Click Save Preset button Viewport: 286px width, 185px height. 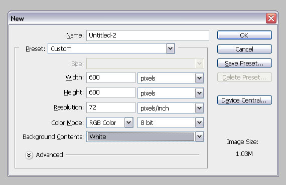coord(244,63)
